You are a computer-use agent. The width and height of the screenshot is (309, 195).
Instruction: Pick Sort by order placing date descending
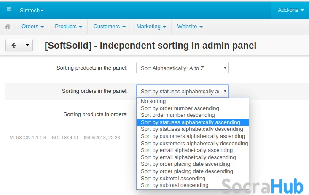pyautogui.click(x=187, y=171)
